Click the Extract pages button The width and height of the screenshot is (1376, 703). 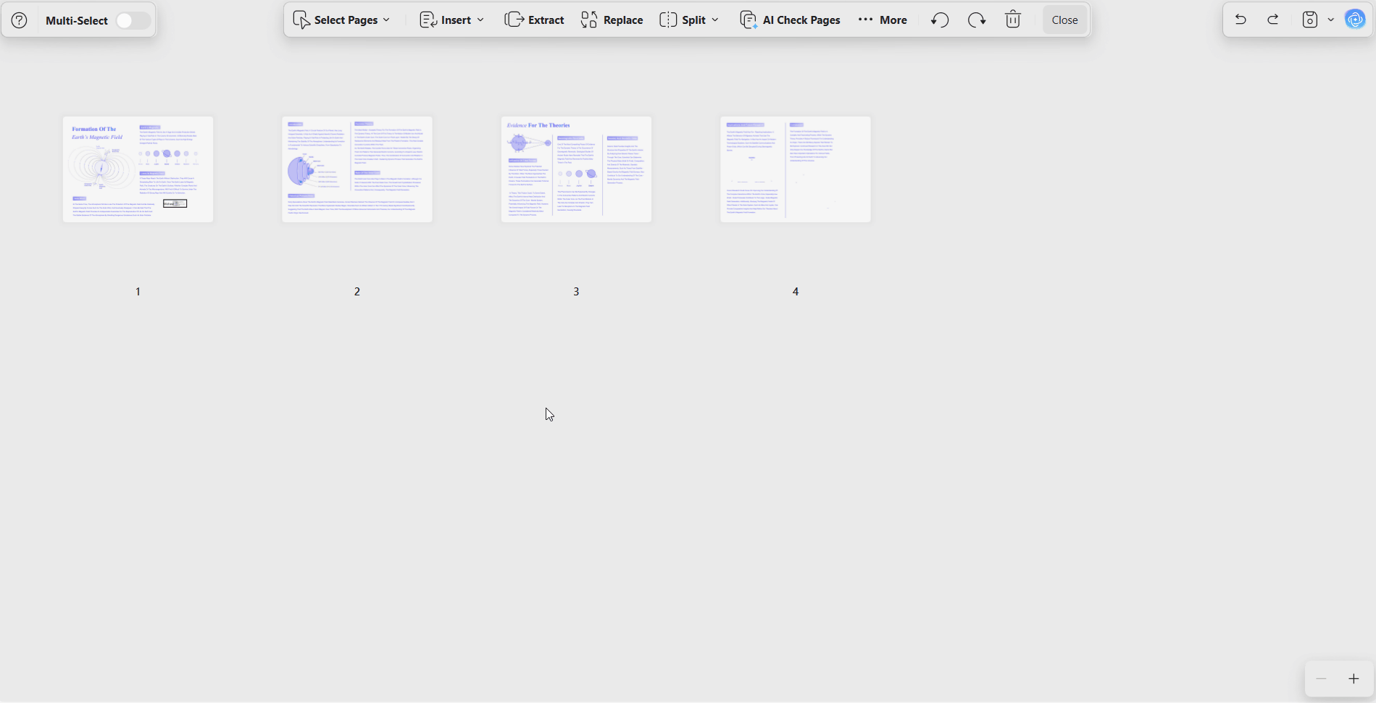[x=534, y=20]
